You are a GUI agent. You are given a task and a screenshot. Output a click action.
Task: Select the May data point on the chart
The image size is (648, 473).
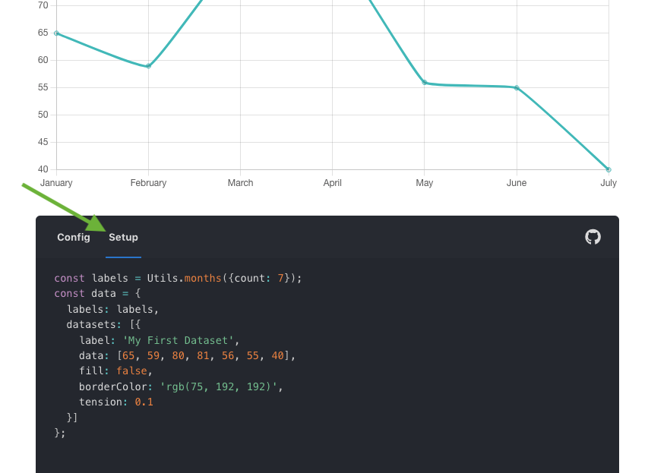click(425, 83)
